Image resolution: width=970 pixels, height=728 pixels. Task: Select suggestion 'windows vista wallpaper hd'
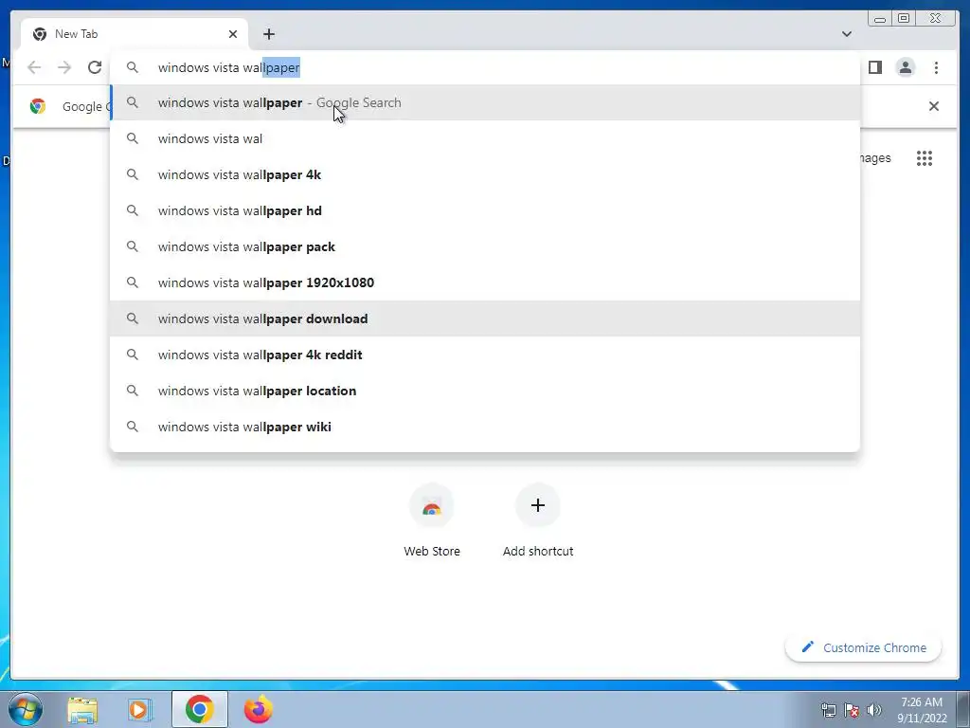coord(485,210)
